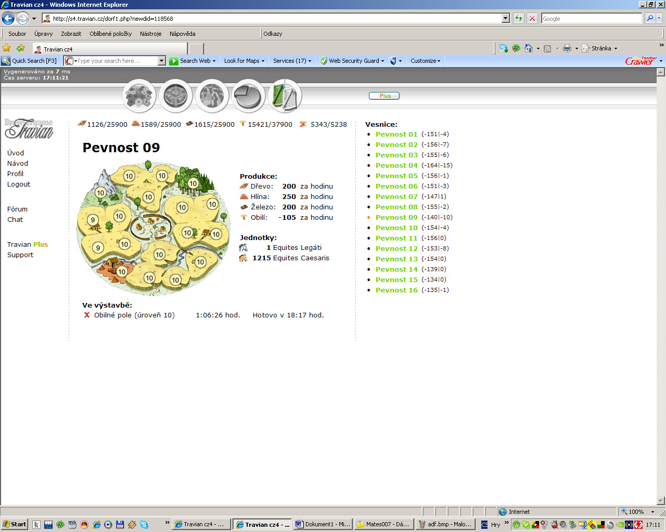Viewport: 666px width, 532px height.
Task: Select the Travian cz4 browser tab
Action: coord(109,49)
